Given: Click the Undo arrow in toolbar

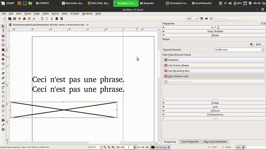Looking at the screenshot, I should point(42,19).
